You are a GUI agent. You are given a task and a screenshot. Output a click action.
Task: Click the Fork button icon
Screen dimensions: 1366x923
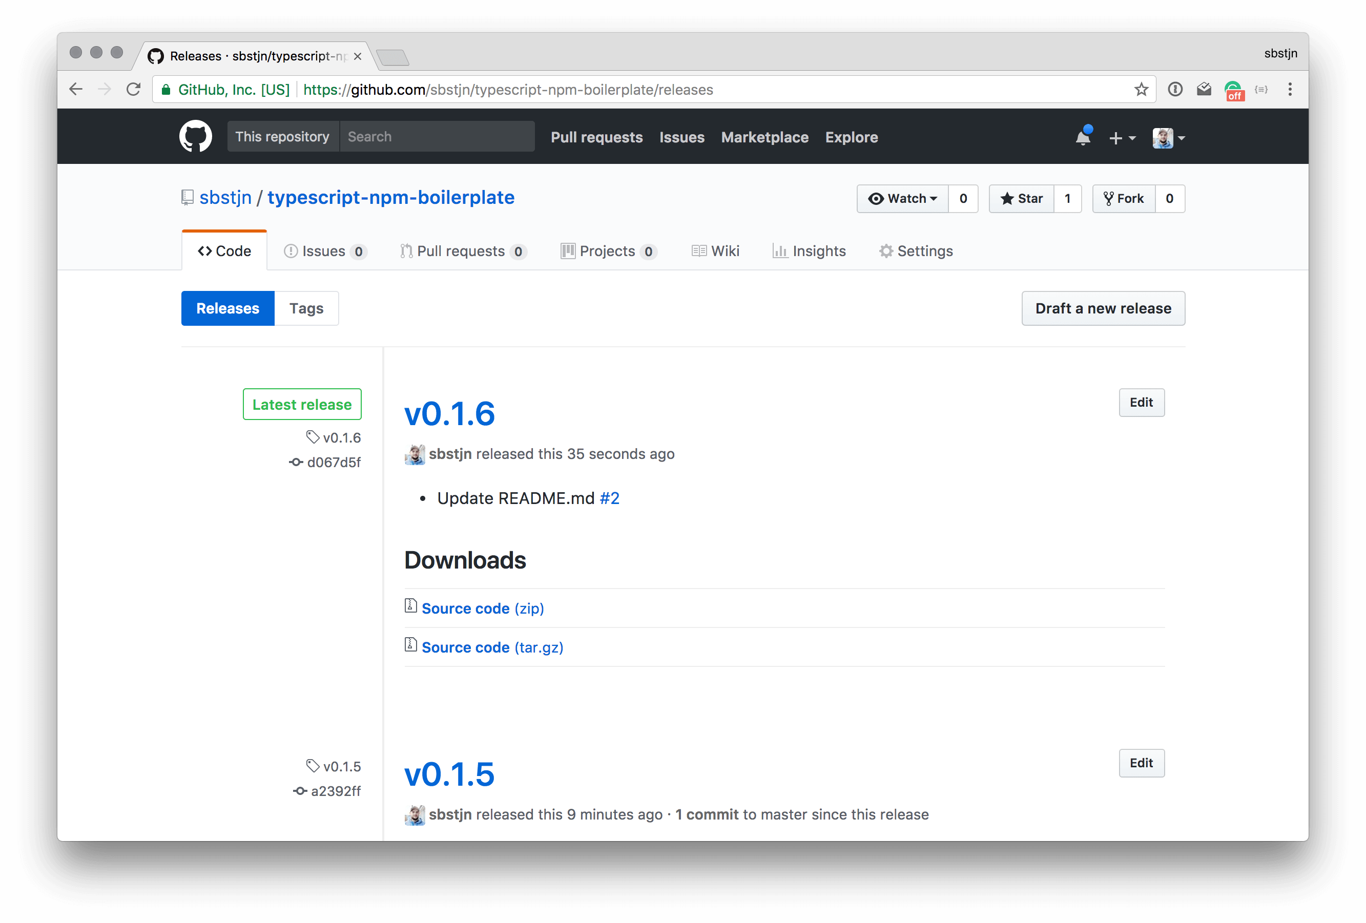1108,198
